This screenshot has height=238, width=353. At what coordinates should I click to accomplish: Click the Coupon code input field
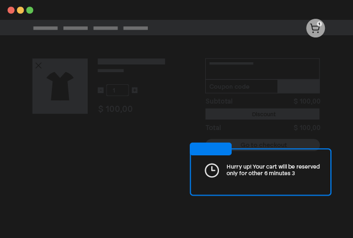pos(242,86)
